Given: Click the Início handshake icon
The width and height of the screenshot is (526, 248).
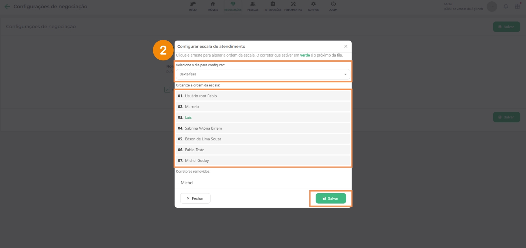Looking at the screenshot, I should tap(193, 4).
